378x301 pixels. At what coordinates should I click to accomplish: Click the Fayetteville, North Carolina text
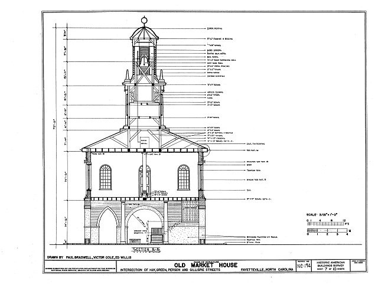(267, 270)
